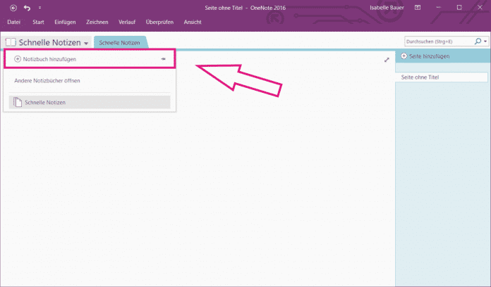Click Andere Notizbücher öffnen link
This screenshot has width=491, height=287.
(x=47, y=81)
